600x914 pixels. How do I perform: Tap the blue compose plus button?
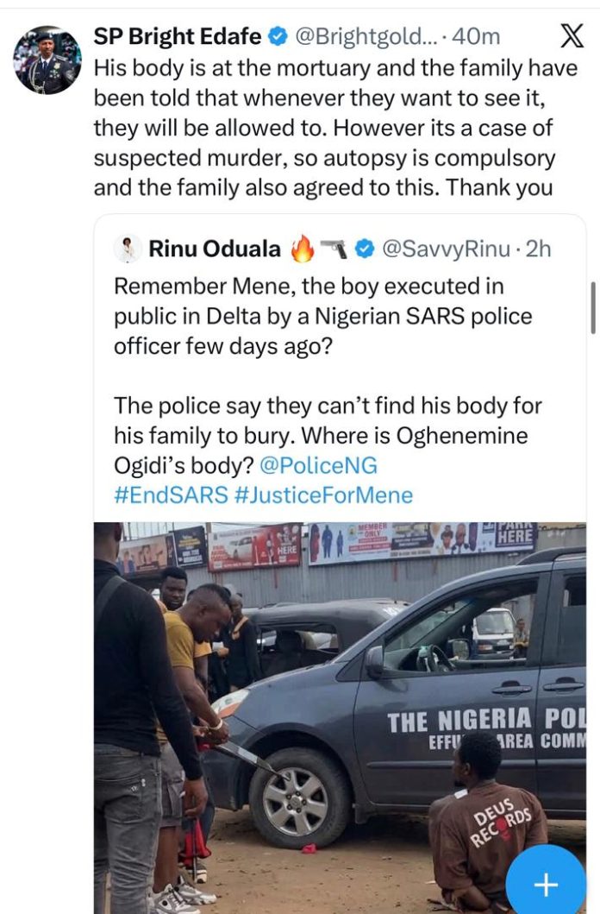point(546,884)
